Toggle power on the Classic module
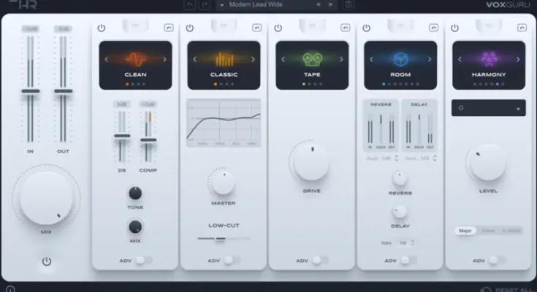537x292 pixels. click(189, 28)
